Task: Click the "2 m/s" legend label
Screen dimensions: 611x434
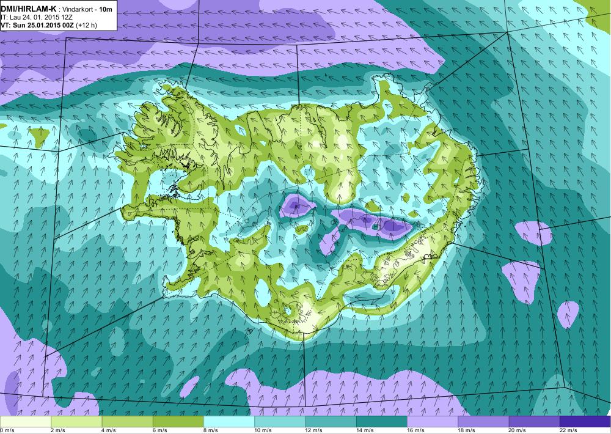Action: [x=58, y=430]
